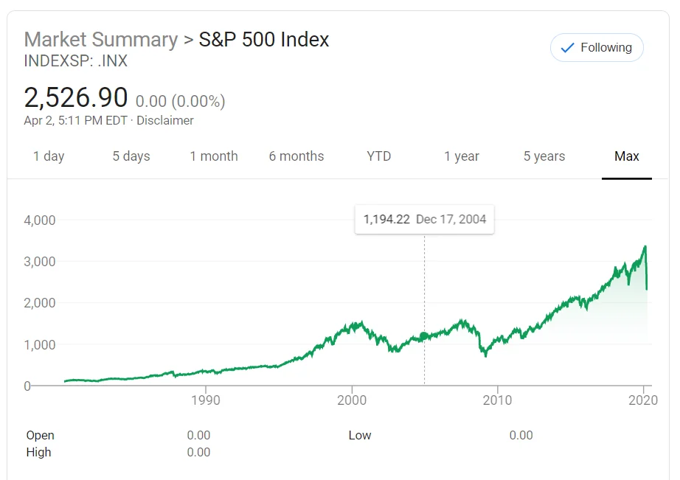Click the green data point on chart
The height and width of the screenshot is (480, 680).
coord(424,336)
